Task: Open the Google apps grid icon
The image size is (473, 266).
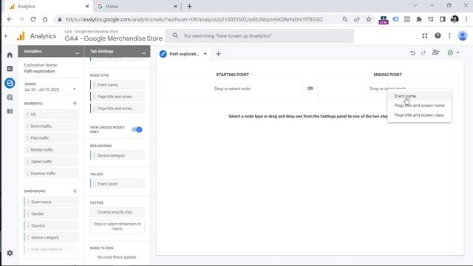Action: pos(425,36)
